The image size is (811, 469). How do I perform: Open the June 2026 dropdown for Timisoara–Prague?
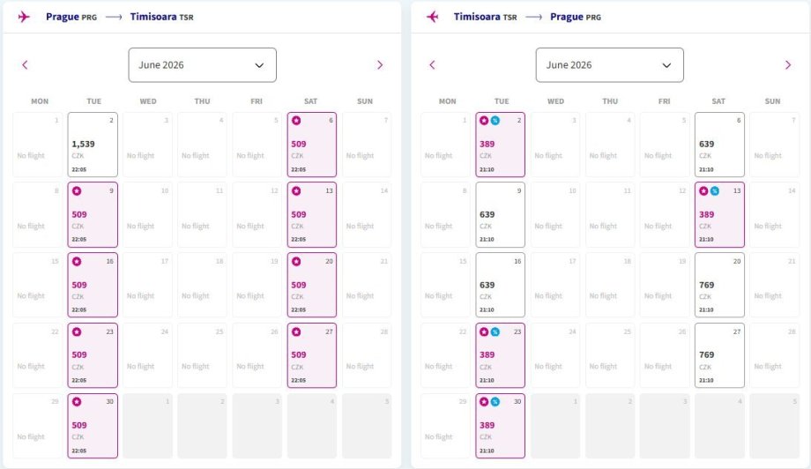(x=609, y=65)
